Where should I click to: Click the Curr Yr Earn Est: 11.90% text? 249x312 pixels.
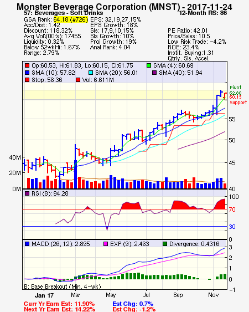pyautogui.click(x=59, y=304)
